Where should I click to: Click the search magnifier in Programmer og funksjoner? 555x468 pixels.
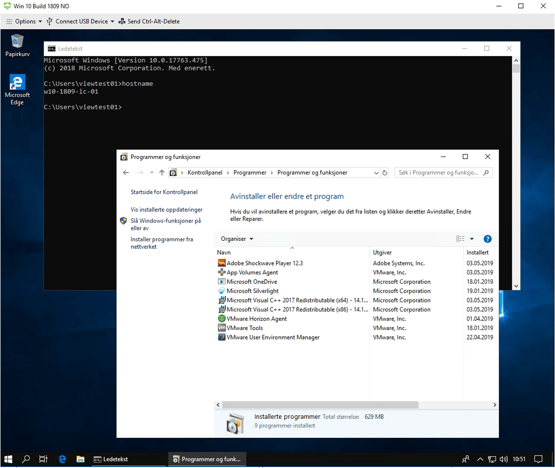pos(486,173)
